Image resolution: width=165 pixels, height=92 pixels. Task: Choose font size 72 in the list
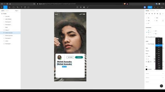tap(159, 62)
